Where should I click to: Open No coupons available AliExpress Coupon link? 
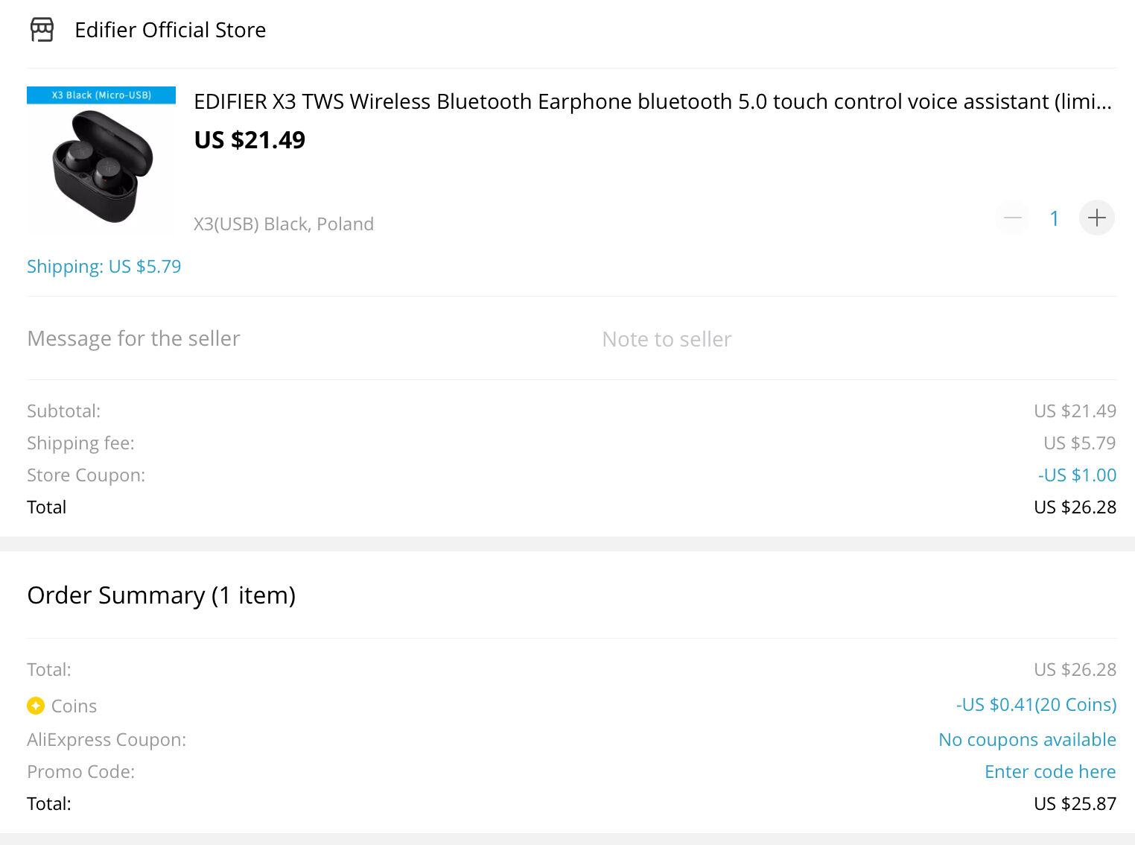(1027, 739)
